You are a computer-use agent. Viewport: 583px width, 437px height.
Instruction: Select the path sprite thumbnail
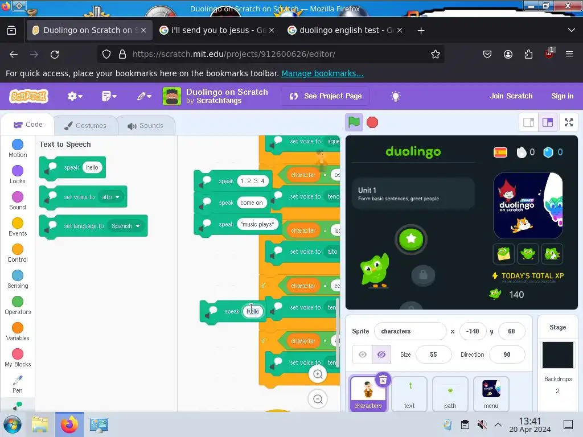point(450,394)
